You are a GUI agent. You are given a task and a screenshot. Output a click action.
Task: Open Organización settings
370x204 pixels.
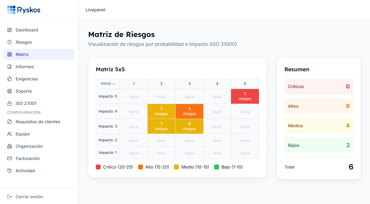click(39, 146)
